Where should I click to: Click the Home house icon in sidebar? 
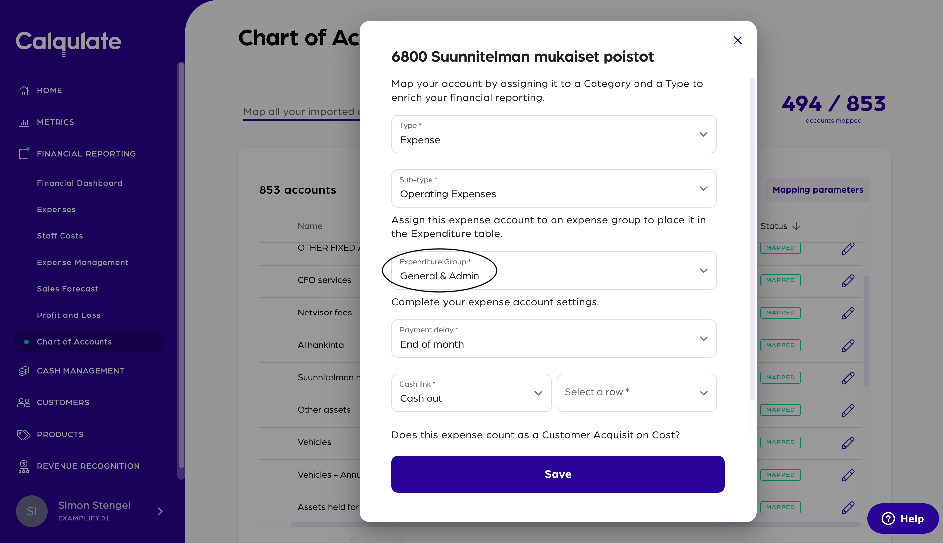point(23,91)
